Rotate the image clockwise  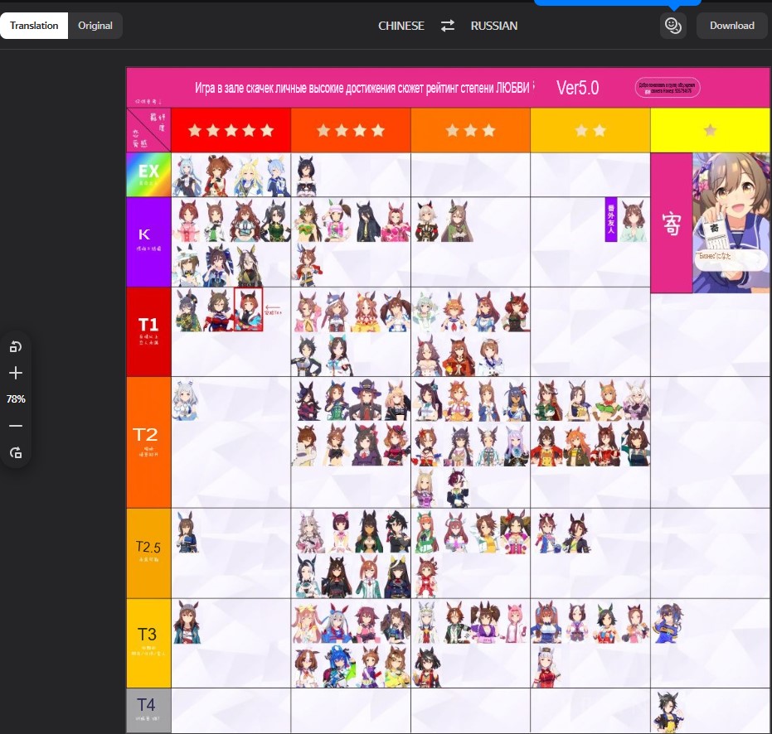[x=16, y=452]
